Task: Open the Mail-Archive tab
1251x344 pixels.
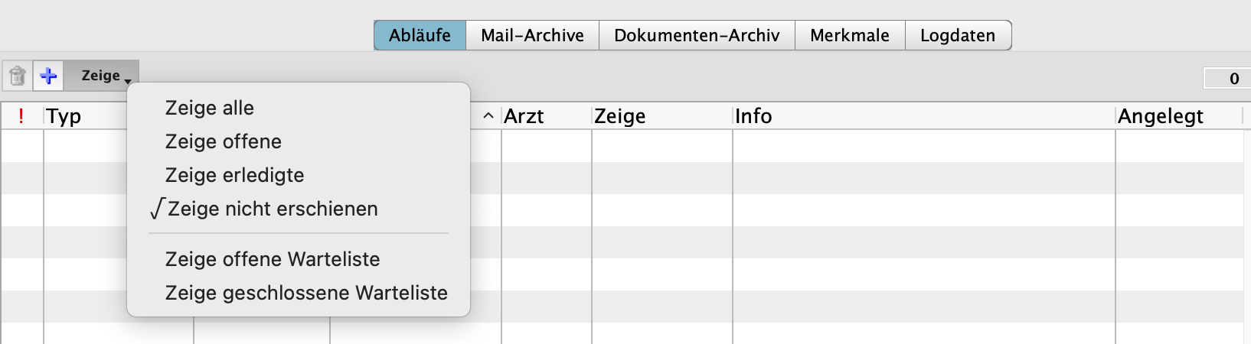Action: (x=532, y=35)
